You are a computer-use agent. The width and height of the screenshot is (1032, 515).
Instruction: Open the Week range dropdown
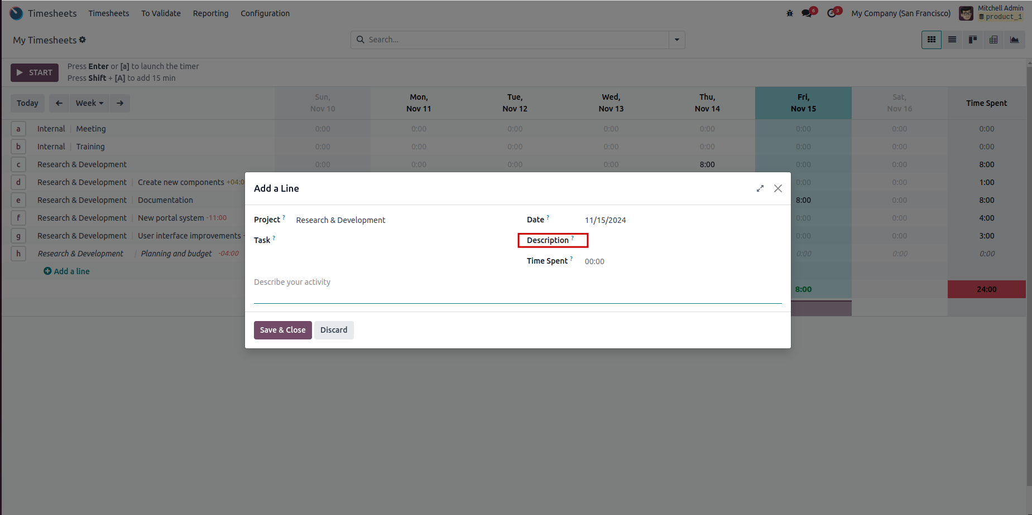coord(89,103)
